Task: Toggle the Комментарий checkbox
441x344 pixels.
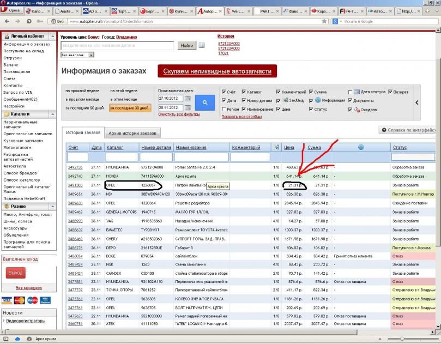Action: pos(278,92)
